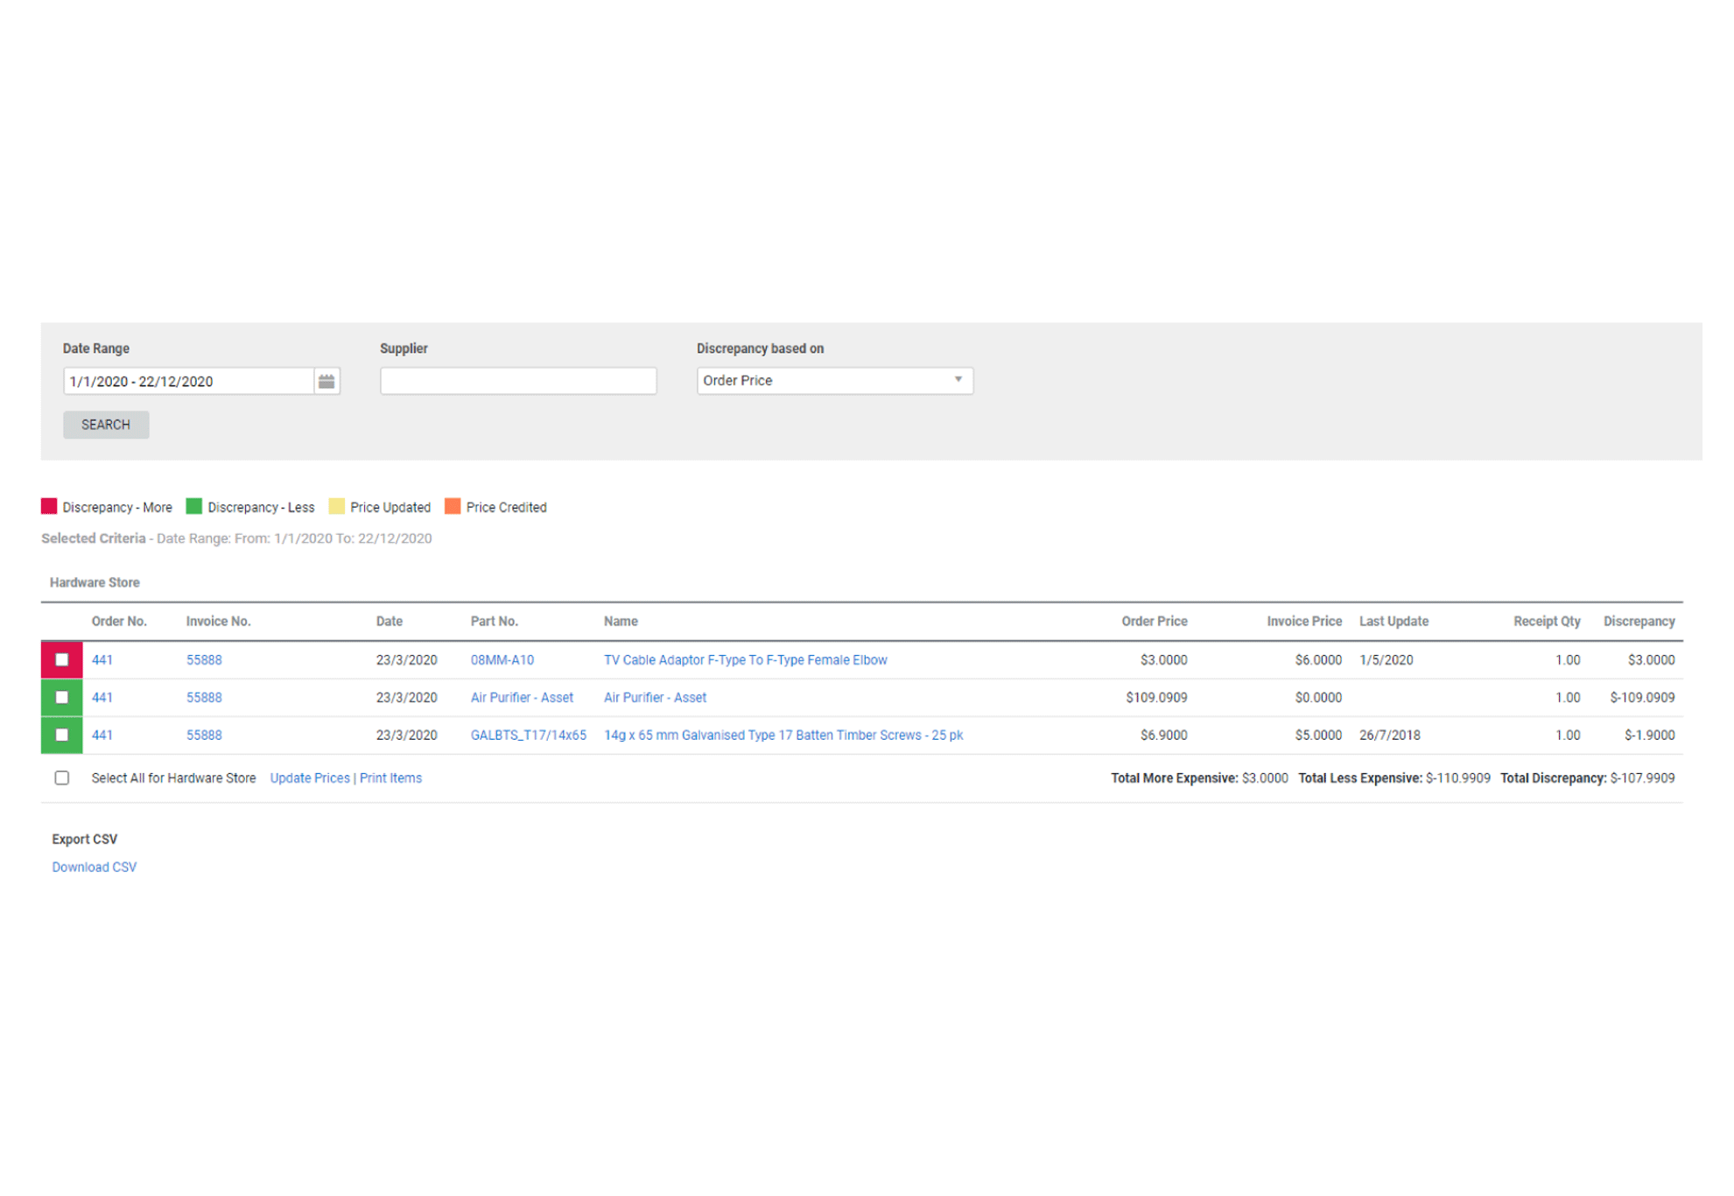The height and width of the screenshot is (1196, 1734).
Task: Tick checkbox for Galvanised Batten Screws row
Action: (62, 735)
